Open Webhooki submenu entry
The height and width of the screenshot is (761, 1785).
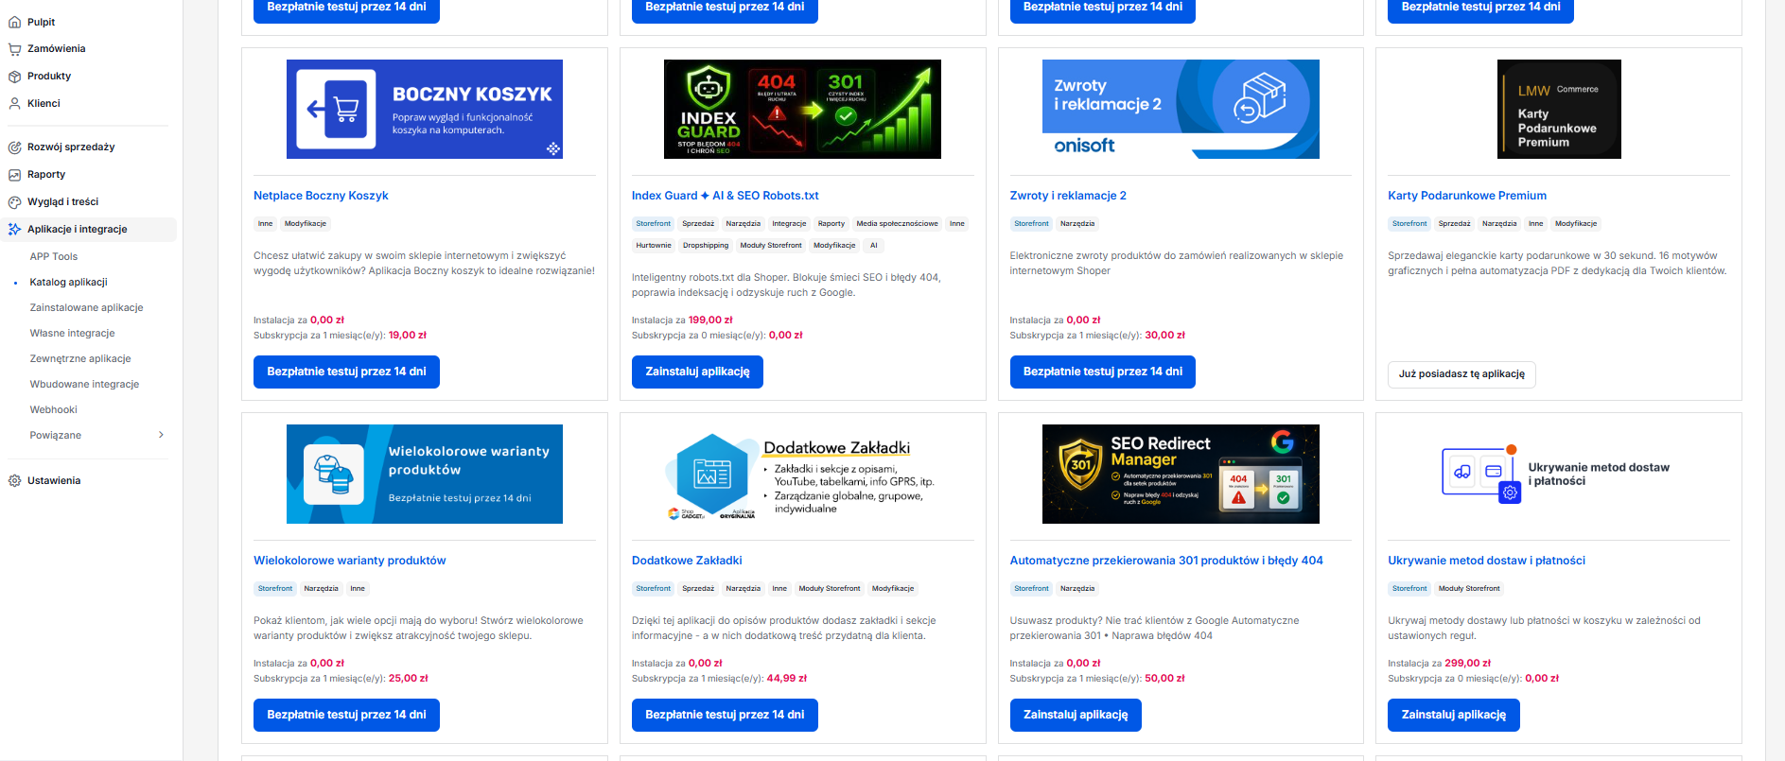coord(54,410)
